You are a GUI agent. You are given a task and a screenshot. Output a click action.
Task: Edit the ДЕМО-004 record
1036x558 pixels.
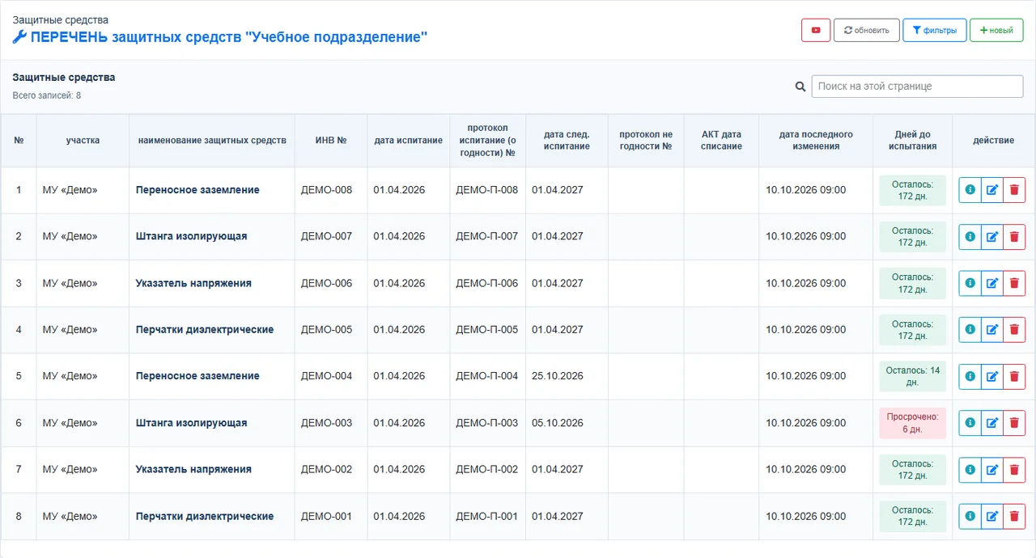point(992,376)
